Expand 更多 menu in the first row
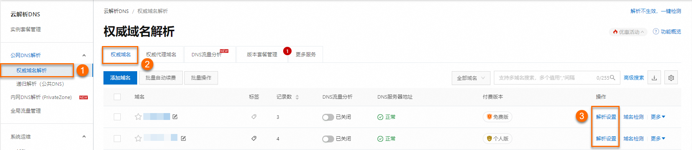 click(658, 117)
